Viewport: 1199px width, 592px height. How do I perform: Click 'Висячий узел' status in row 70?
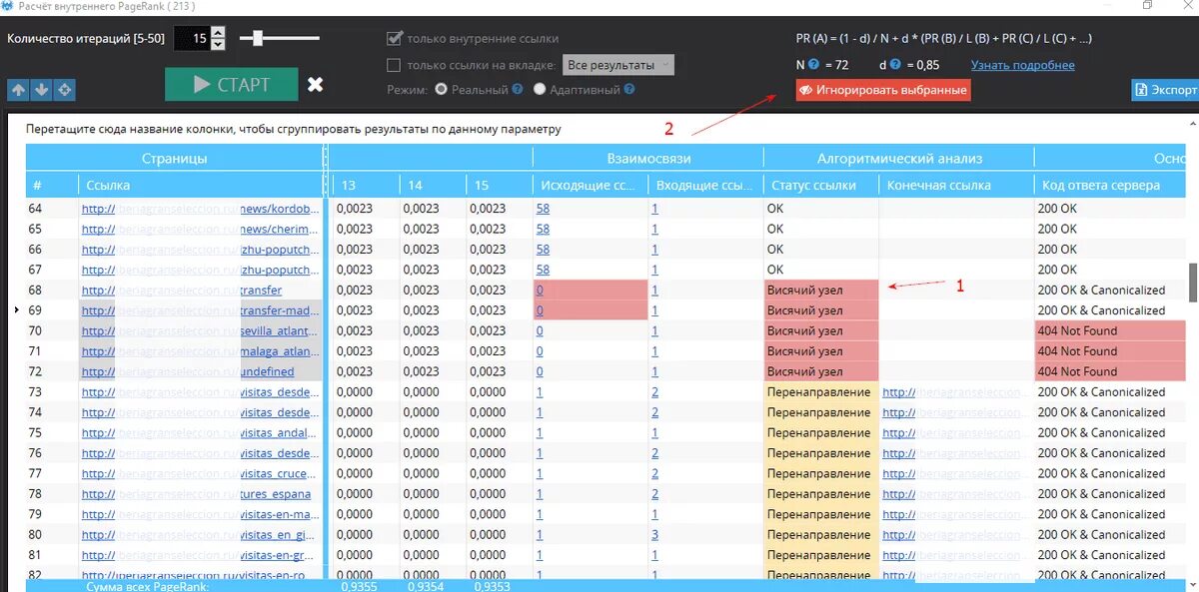tap(821, 330)
